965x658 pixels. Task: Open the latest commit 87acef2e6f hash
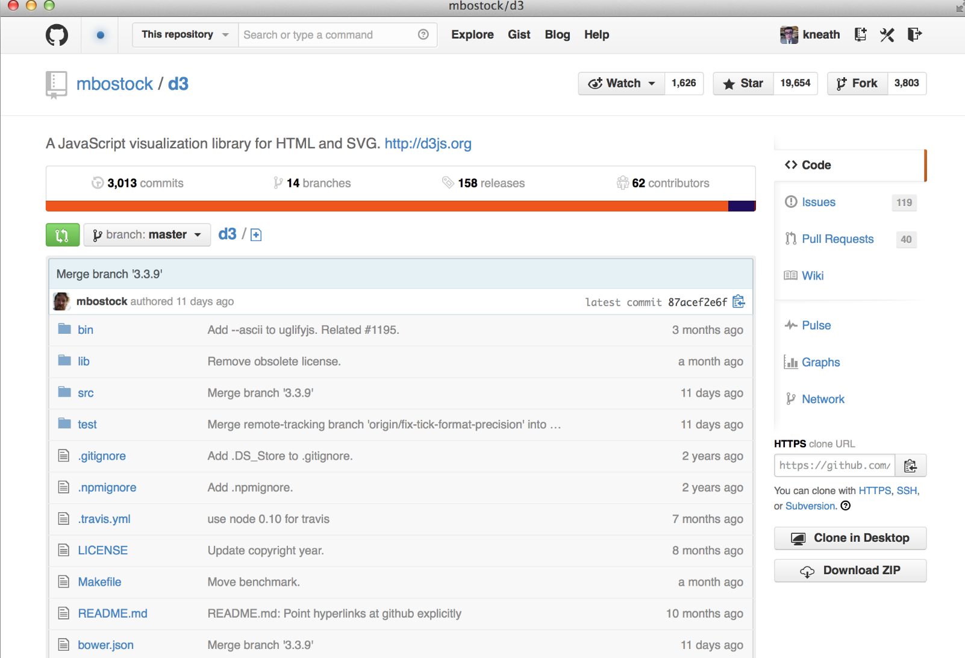698,302
